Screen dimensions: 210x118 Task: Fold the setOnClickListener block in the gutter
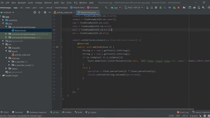pyautogui.click(x=61, y=40)
